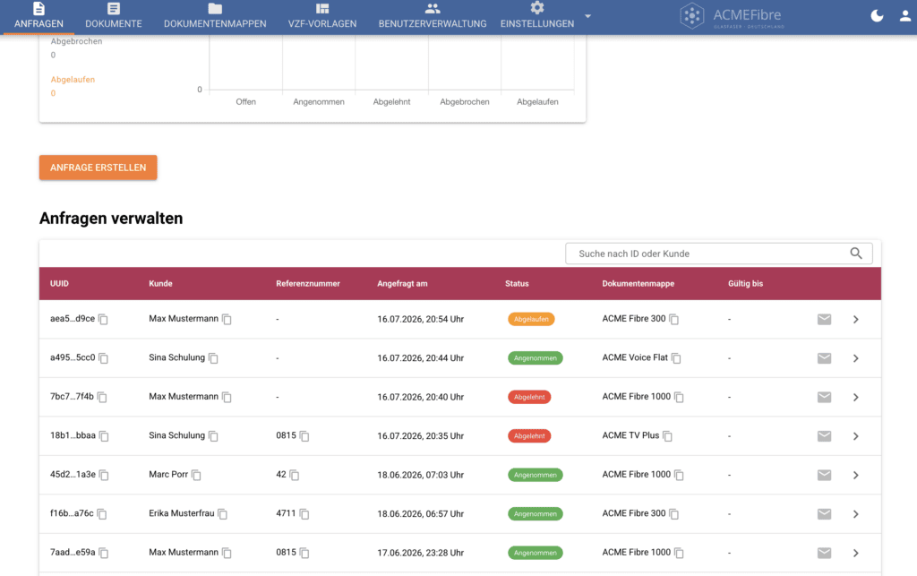Click the ACMEFibre logo

[732, 16]
